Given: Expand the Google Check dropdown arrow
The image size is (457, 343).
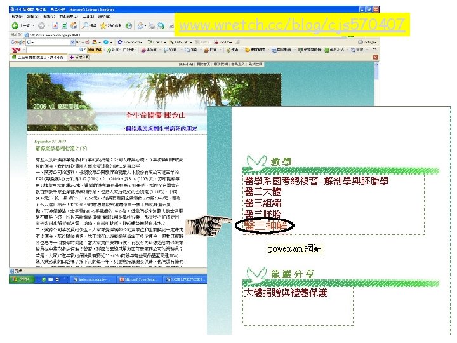Looking at the screenshot, I should (x=165, y=43).
